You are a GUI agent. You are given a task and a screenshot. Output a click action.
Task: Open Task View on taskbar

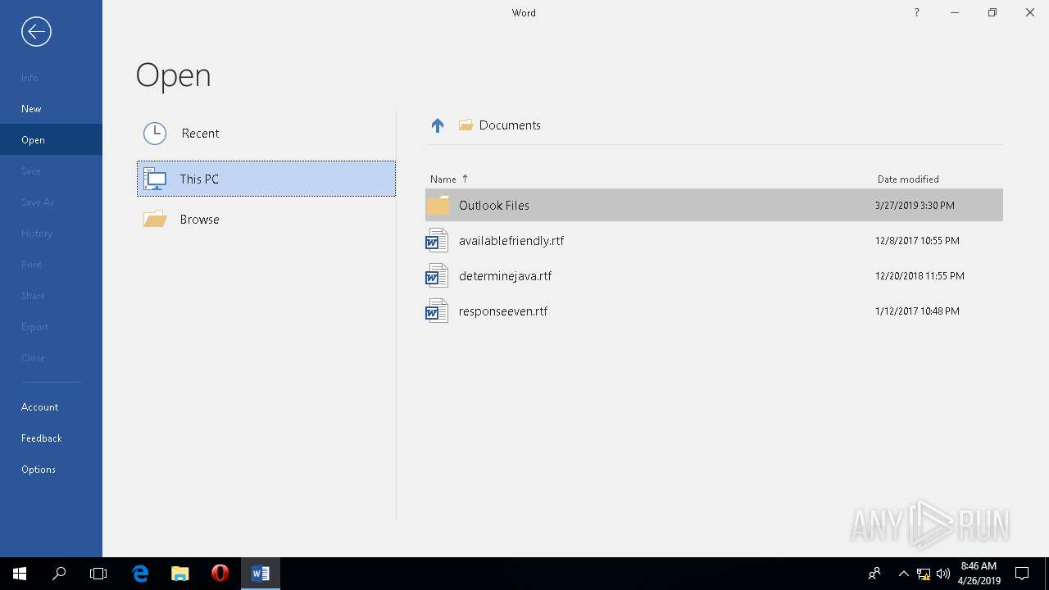[x=98, y=574]
